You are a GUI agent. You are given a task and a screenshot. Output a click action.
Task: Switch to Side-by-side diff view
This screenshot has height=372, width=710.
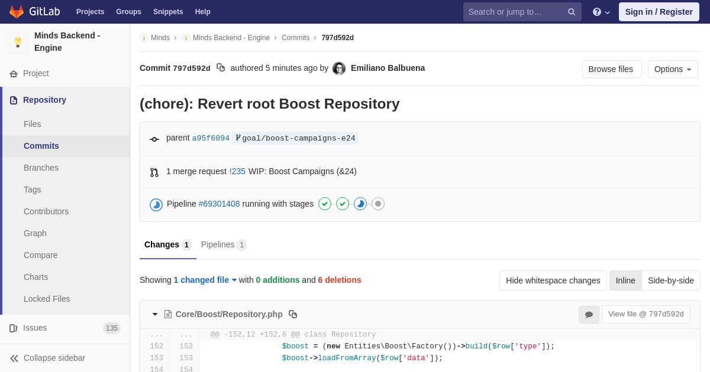click(x=671, y=280)
